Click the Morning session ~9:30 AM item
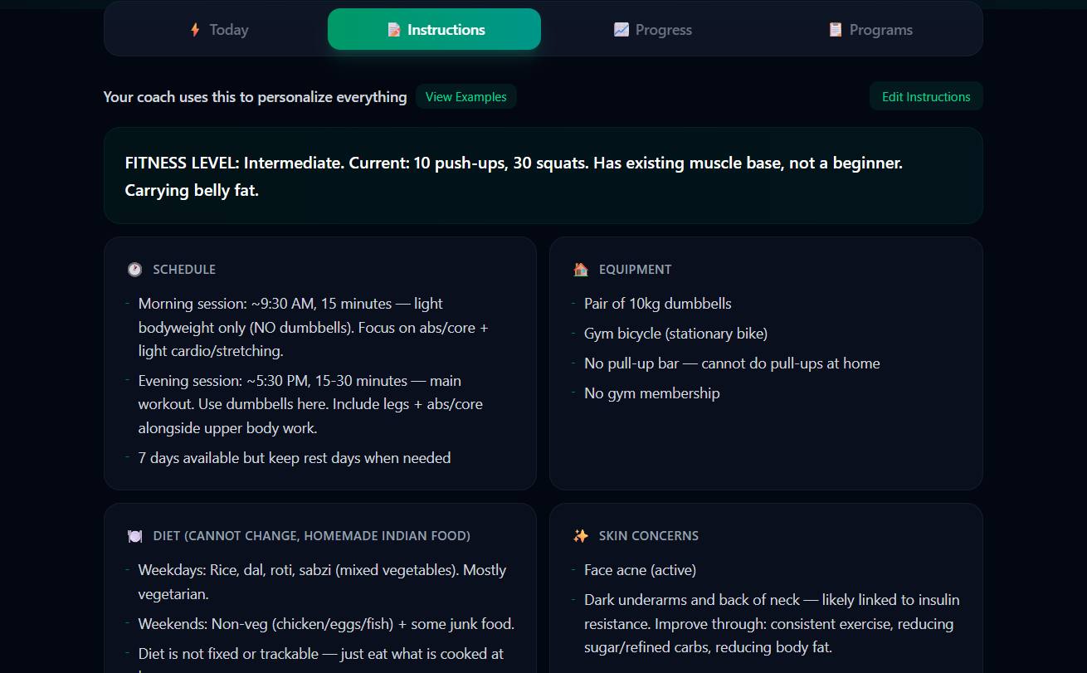The height and width of the screenshot is (673, 1087). click(314, 327)
